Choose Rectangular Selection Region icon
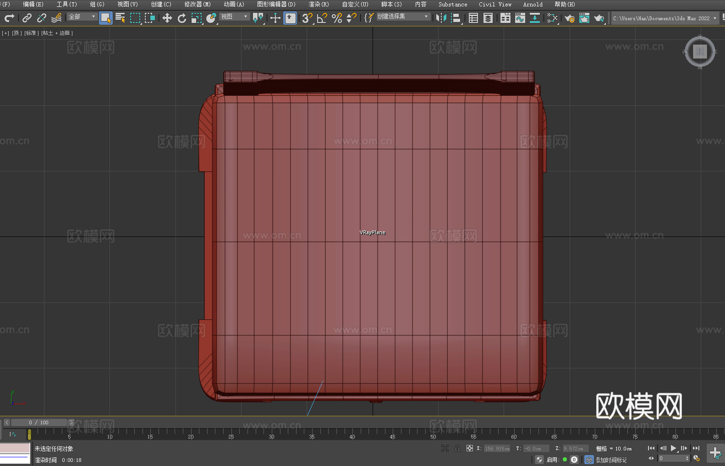Image resolution: width=725 pixels, height=466 pixels. pyautogui.click(x=135, y=18)
